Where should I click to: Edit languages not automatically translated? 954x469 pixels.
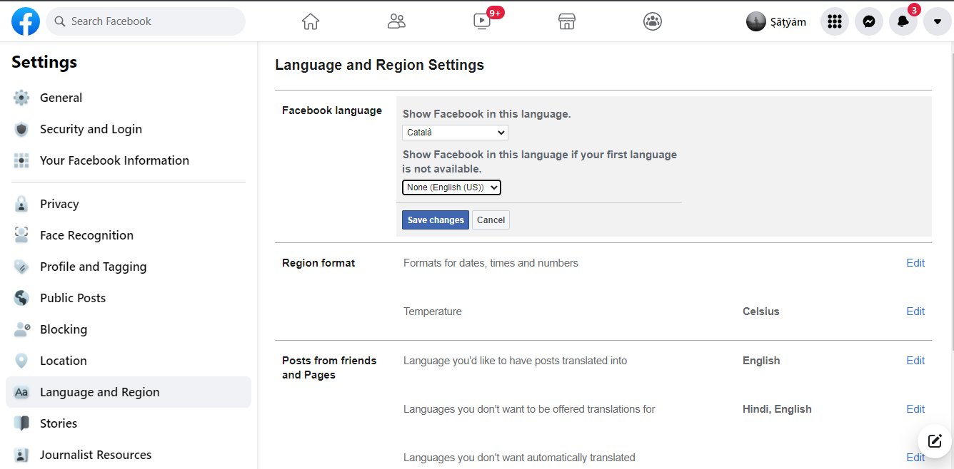tap(915, 458)
